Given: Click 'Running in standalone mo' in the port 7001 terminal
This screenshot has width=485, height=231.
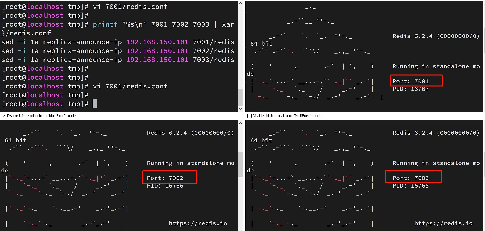Looking at the screenshot, I should coord(436,66).
